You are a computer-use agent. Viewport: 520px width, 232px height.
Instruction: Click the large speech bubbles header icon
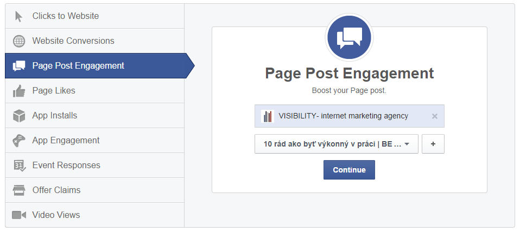pyautogui.click(x=349, y=38)
